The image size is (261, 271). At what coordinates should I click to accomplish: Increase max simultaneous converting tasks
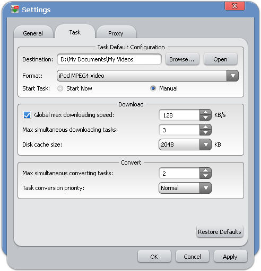tap(205, 170)
